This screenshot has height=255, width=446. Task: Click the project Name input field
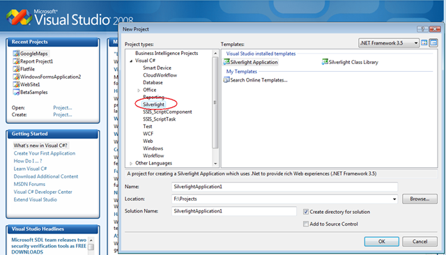285,187
